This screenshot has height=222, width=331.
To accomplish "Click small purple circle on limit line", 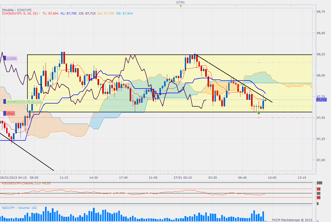I will [259, 62].
